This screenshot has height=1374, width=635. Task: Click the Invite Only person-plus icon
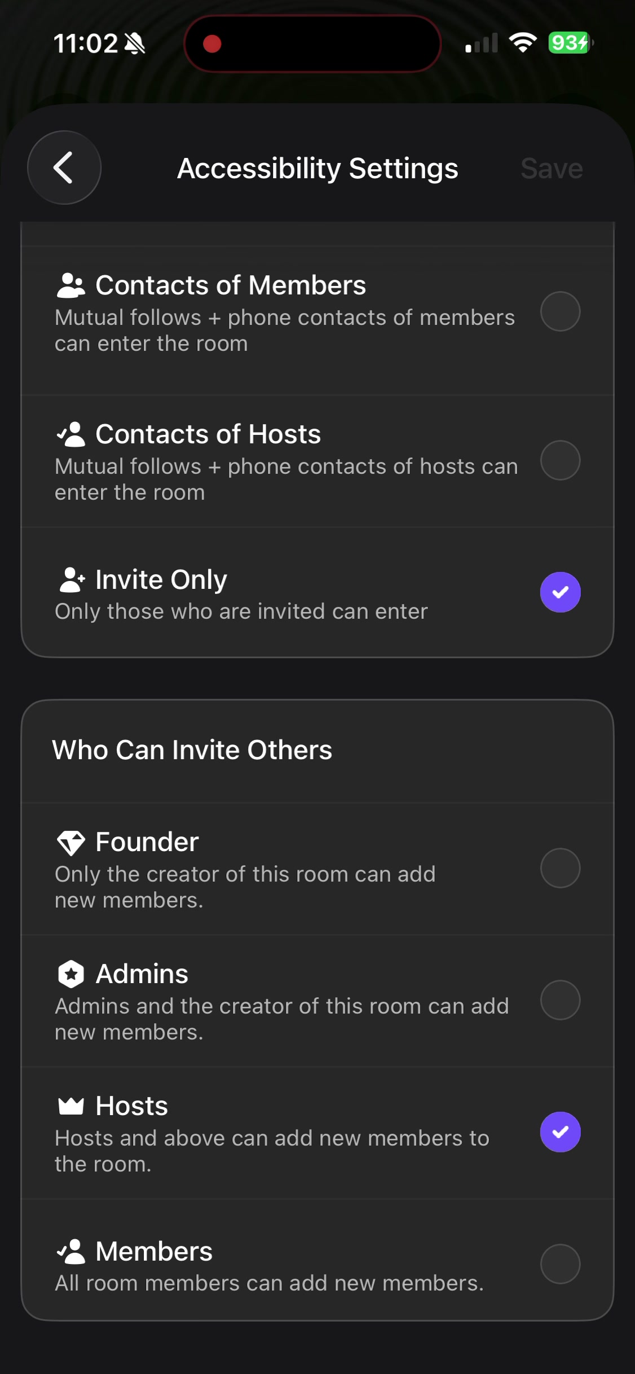(x=72, y=580)
